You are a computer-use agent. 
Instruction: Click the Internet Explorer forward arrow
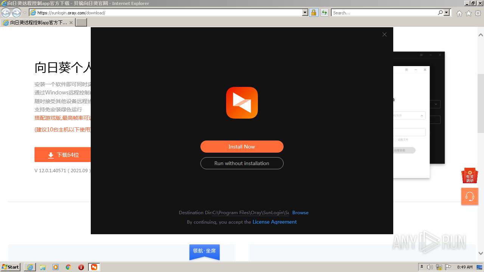coord(16,13)
